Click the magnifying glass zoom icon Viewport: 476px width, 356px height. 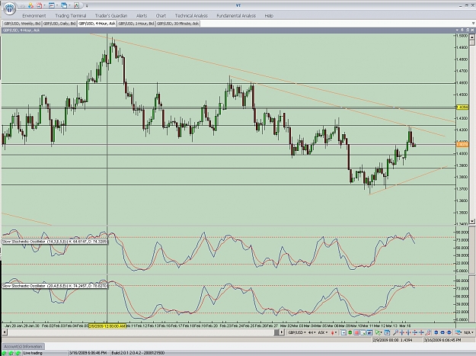(395, 332)
